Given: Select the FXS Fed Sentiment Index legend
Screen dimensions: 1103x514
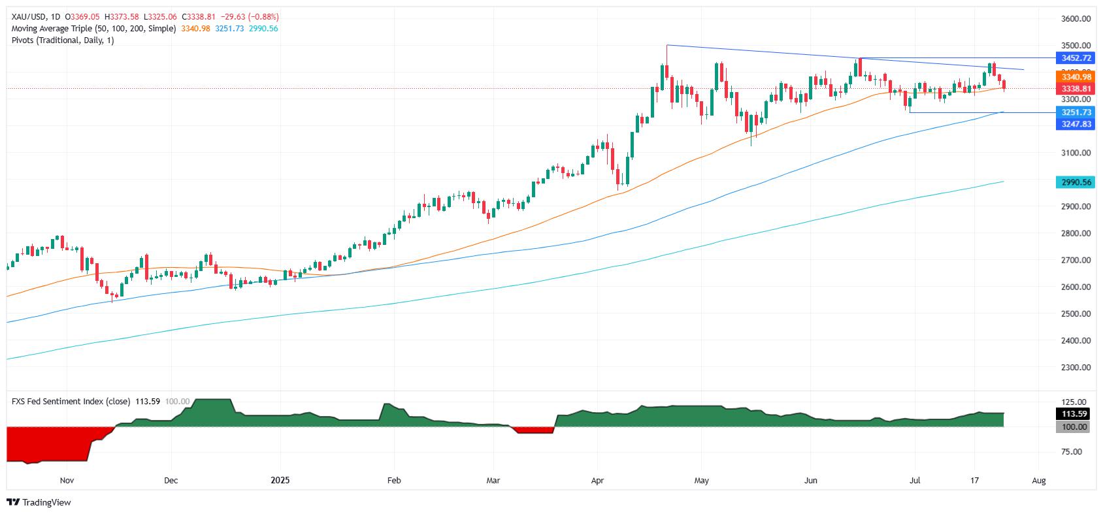Looking at the screenshot, I should 71,402.
